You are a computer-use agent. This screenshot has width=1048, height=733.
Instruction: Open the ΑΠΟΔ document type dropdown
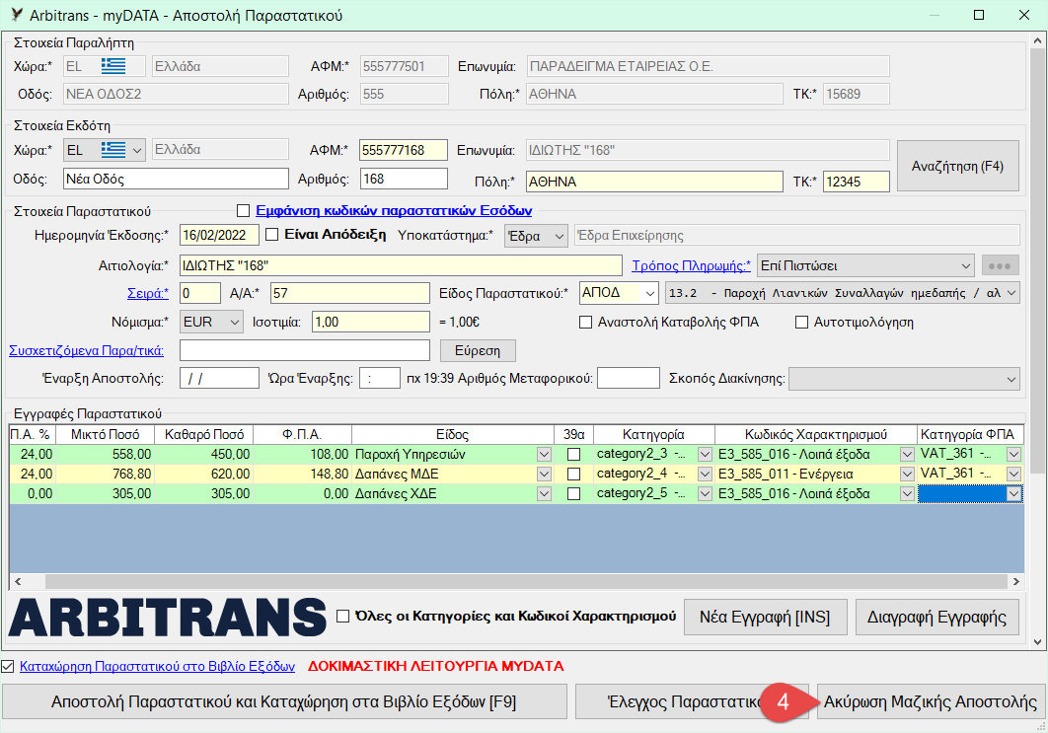649,293
